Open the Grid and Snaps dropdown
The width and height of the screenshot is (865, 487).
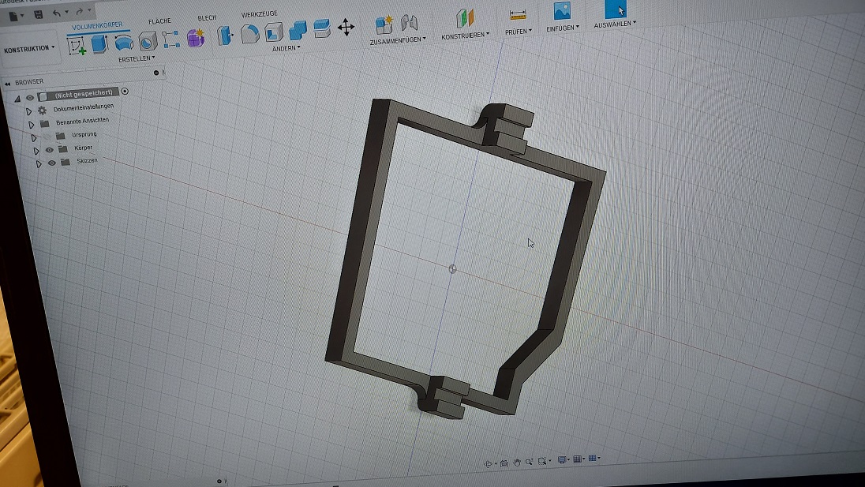(579, 459)
